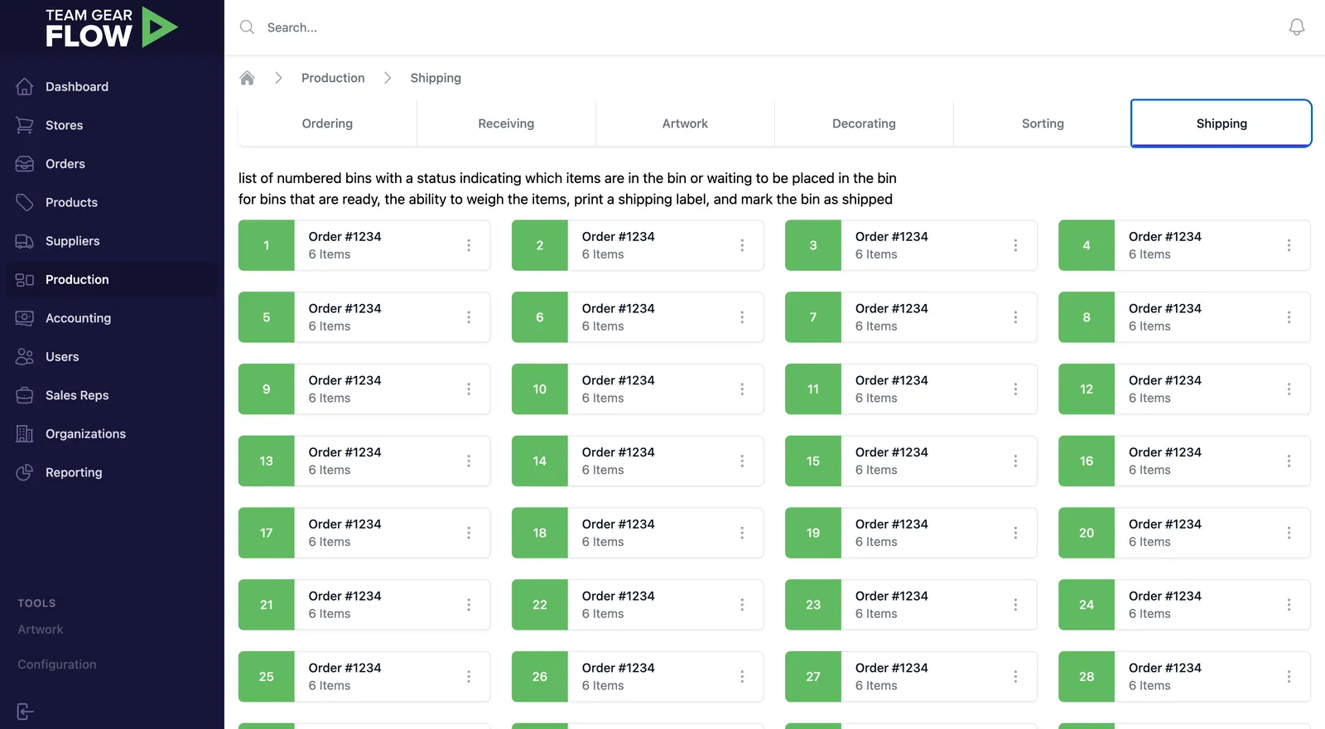Image resolution: width=1325 pixels, height=729 pixels.
Task: Open options menu for bin 27
Action: [x=1015, y=677]
